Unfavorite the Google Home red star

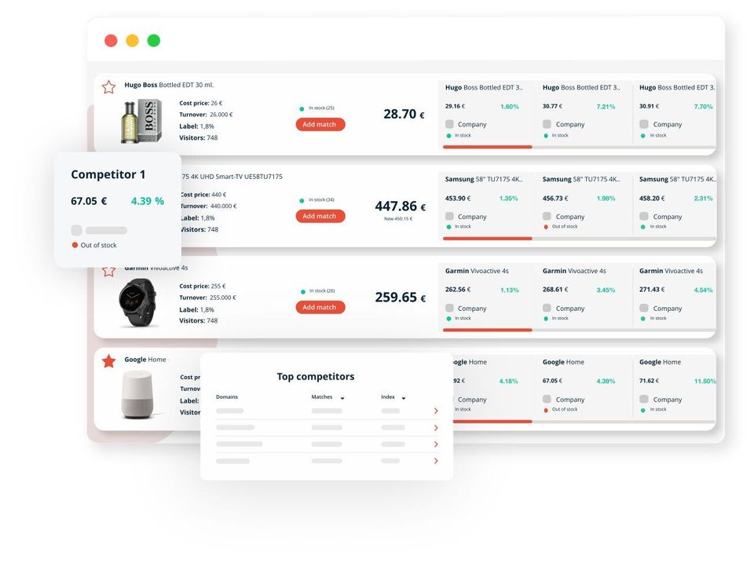click(108, 361)
